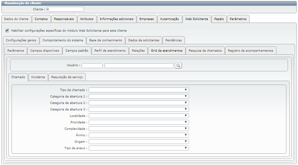Go to Pendências tab

click(174, 40)
